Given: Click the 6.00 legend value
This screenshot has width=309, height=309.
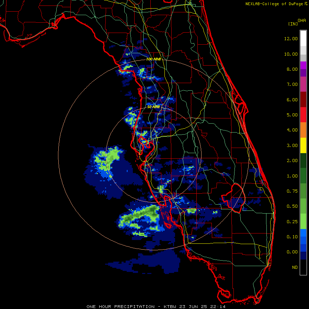Looking at the screenshot, I should click(x=292, y=100).
